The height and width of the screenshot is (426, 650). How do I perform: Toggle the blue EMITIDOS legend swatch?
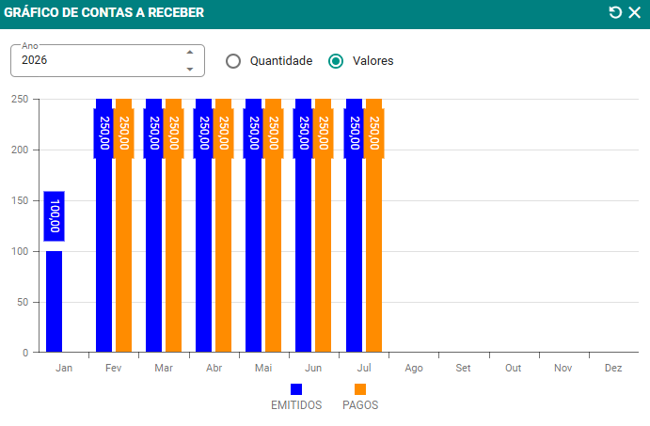(296, 389)
